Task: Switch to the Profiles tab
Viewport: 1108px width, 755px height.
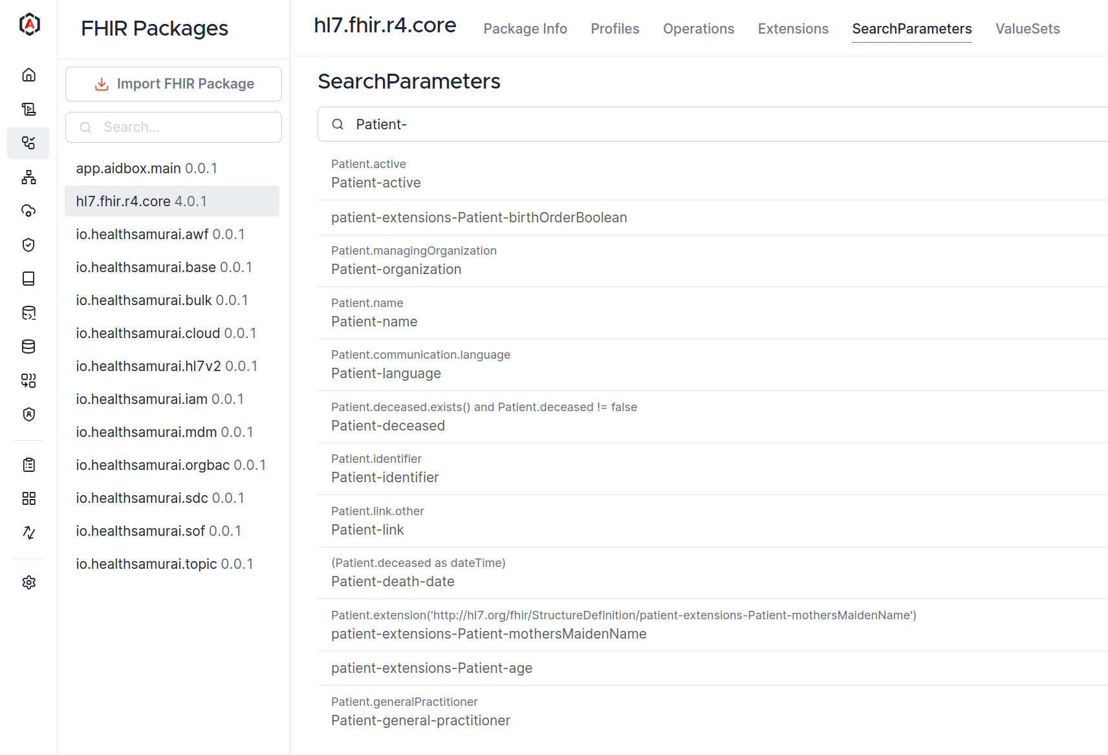Action: click(x=615, y=29)
